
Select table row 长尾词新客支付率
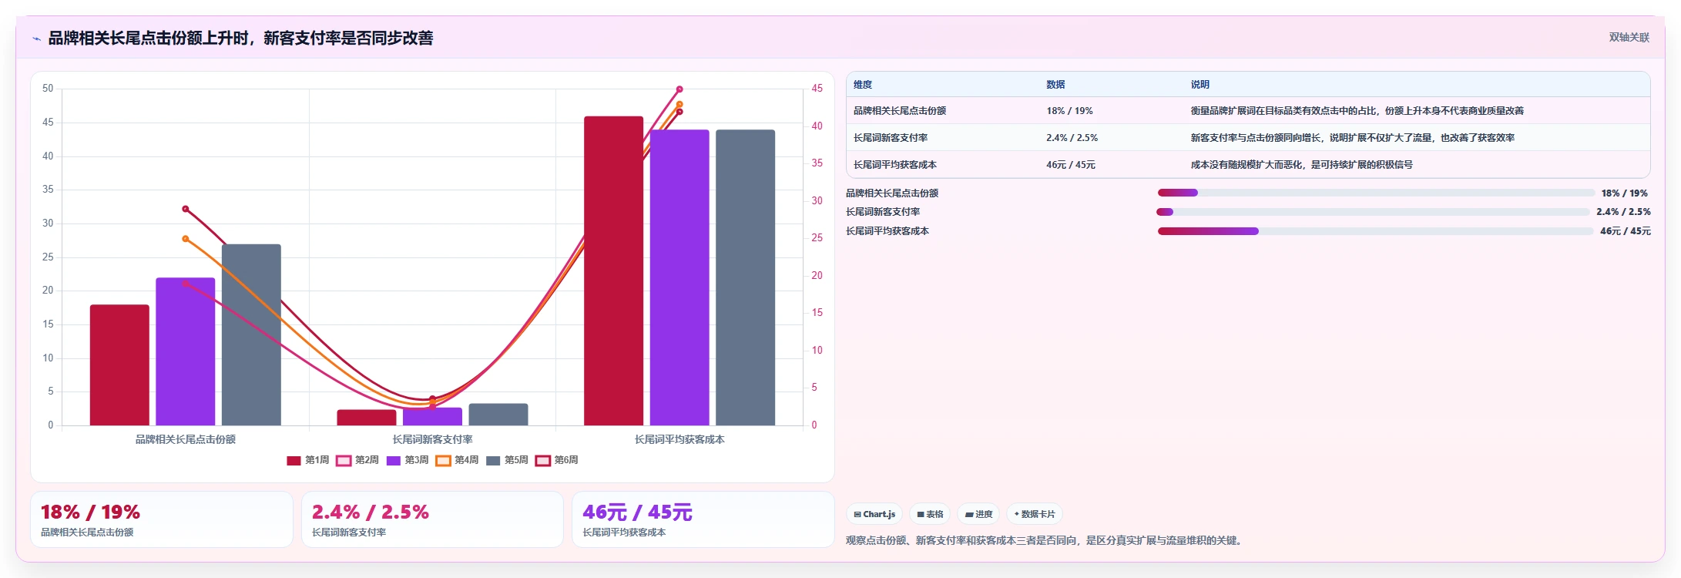click(x=1248, y=138)
